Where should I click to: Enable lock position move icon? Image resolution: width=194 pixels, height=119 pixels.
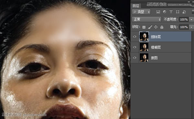point(156,27)
